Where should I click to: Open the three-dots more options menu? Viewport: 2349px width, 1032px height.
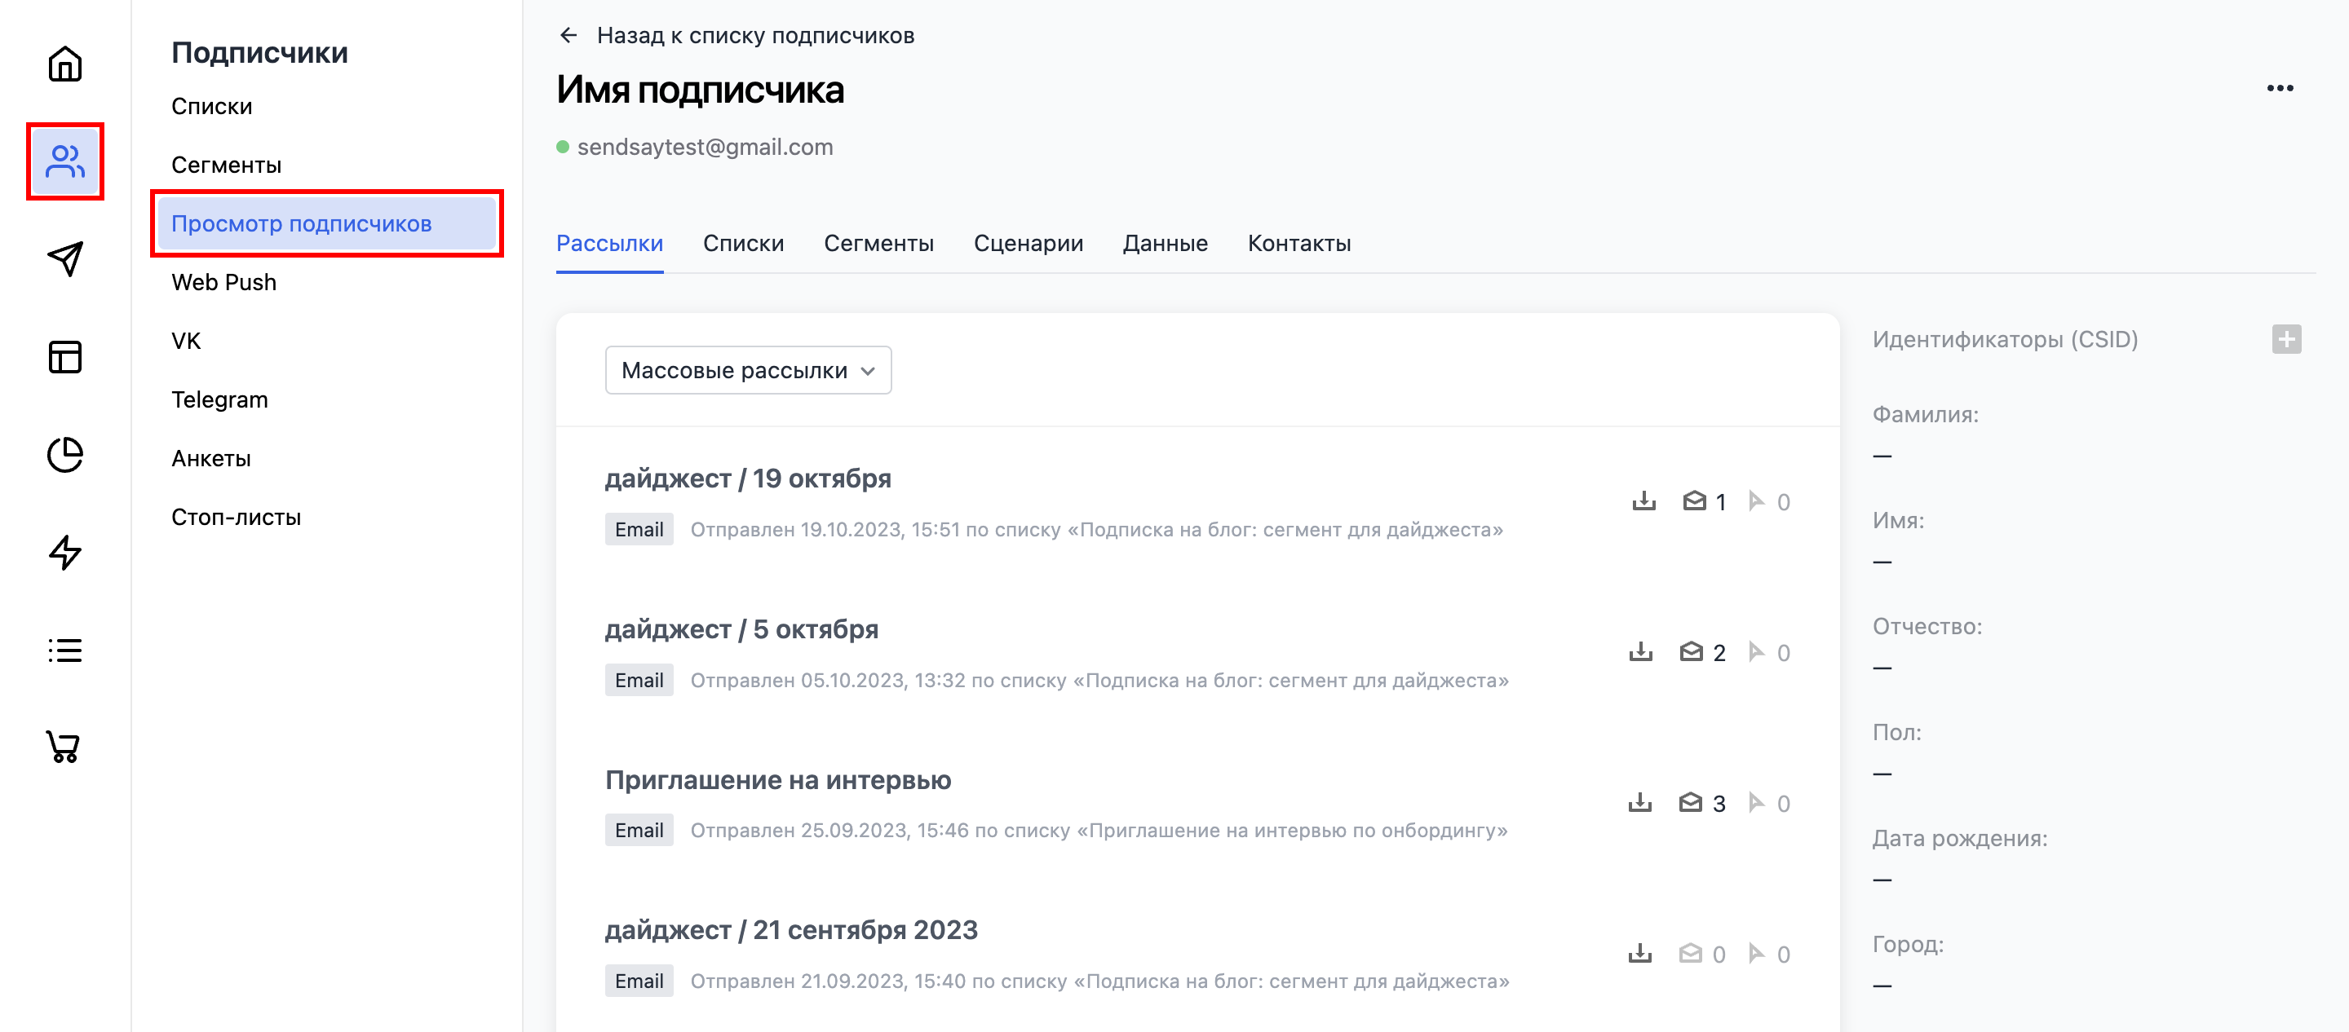pyautogui.click(x=2279, y=88)
